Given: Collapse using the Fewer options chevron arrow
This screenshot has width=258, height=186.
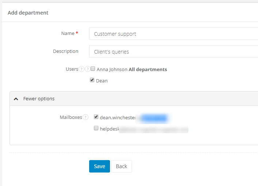Looking at the screenshot, I should point(16,99).
